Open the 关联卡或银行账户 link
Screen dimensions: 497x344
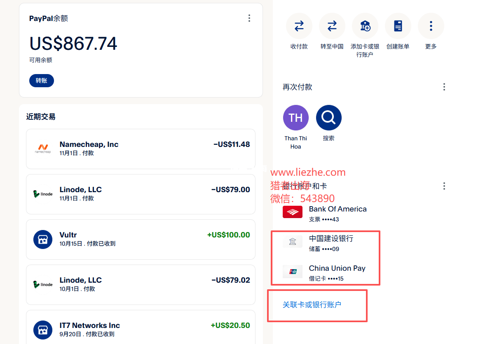pos(312,305)
